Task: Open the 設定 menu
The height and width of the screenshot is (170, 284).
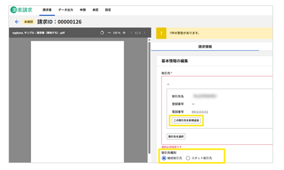Action: click(108, 10)
